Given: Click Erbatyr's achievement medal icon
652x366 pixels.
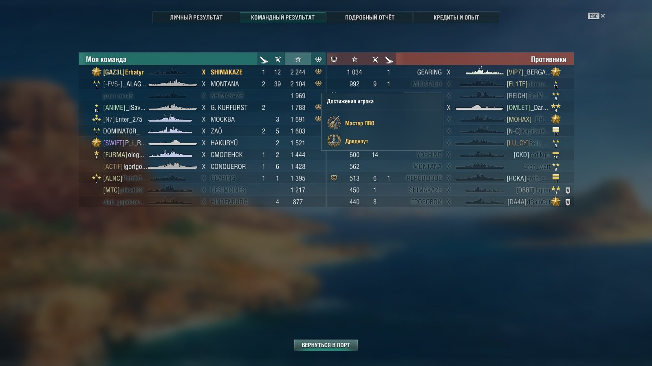Looking at the screenshot, I should click(318, 72).
